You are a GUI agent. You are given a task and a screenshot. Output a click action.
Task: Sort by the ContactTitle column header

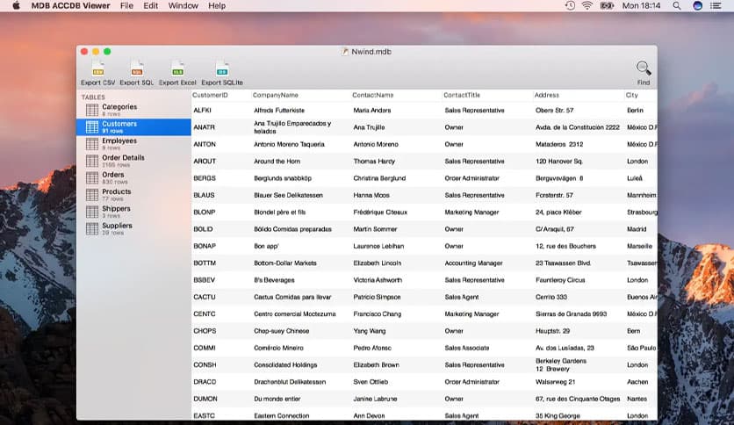(462, 95)
